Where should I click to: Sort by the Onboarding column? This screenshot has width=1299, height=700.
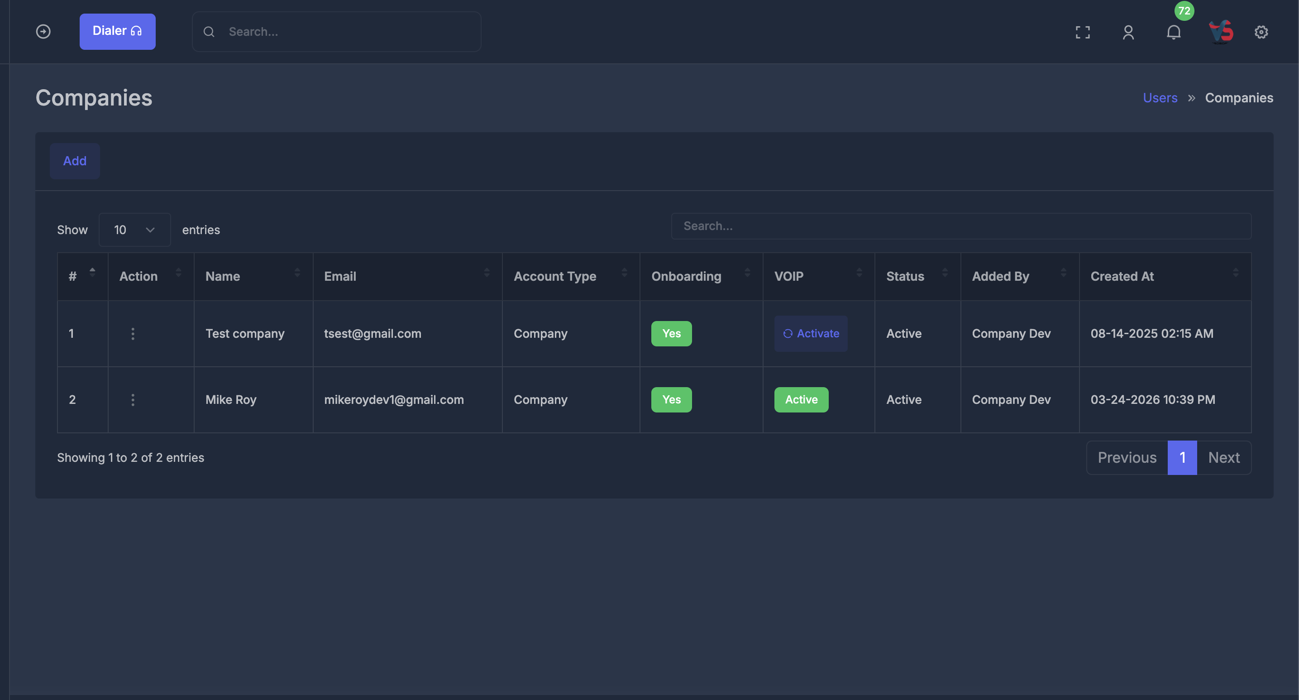(702, 276)
